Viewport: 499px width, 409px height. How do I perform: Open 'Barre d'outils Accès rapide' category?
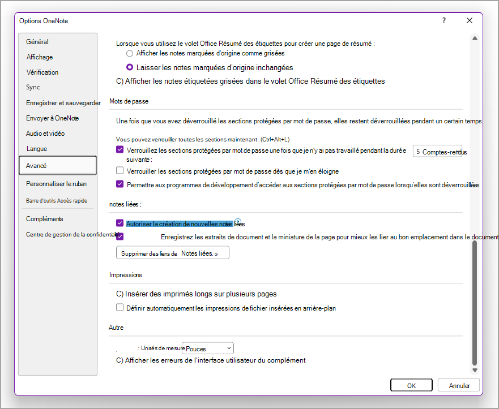(x=56, y=200)
